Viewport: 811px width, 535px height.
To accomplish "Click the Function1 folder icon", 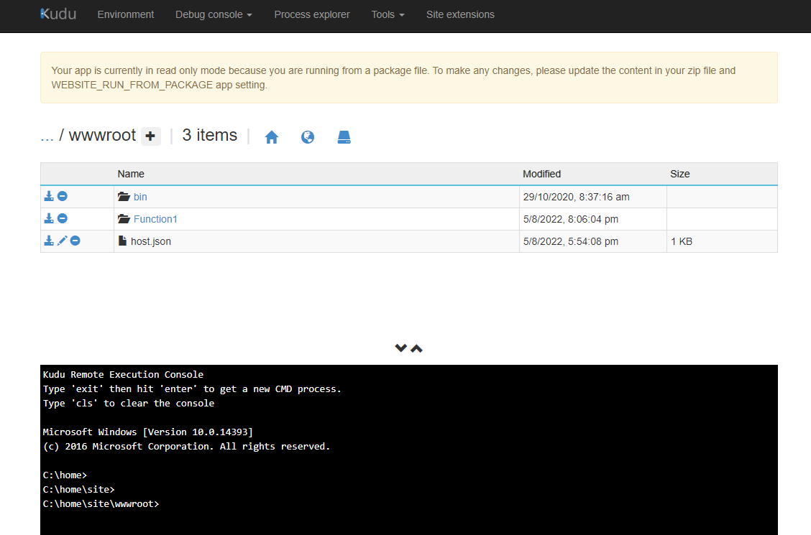I will pyautogui.click(x=124, y=219).
